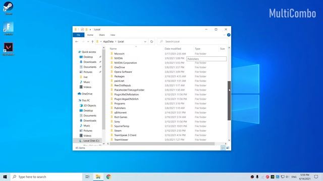Screen dimensions: 323x181
Task: Sort by the Type column header
Action: 197,49
